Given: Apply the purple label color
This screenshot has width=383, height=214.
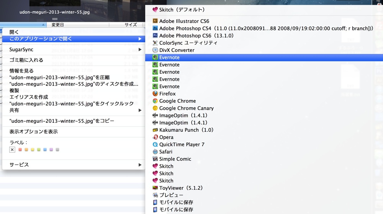Looking at the screenshot, I should pos(51,150).
